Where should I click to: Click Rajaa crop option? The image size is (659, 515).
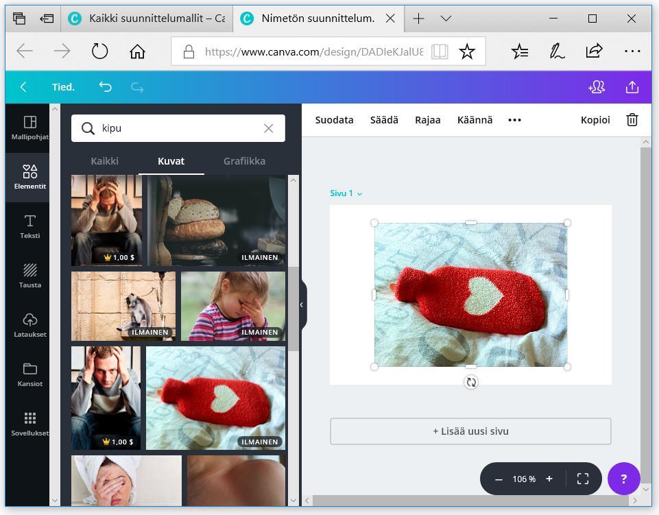427,120
